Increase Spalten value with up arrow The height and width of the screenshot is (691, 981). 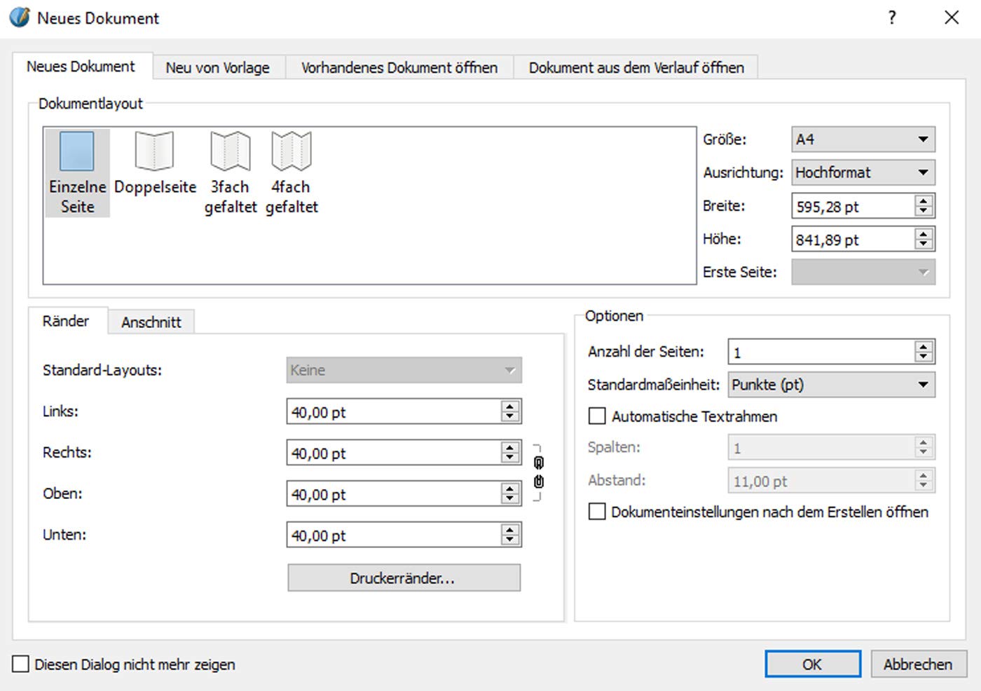(x=924, y=442)
